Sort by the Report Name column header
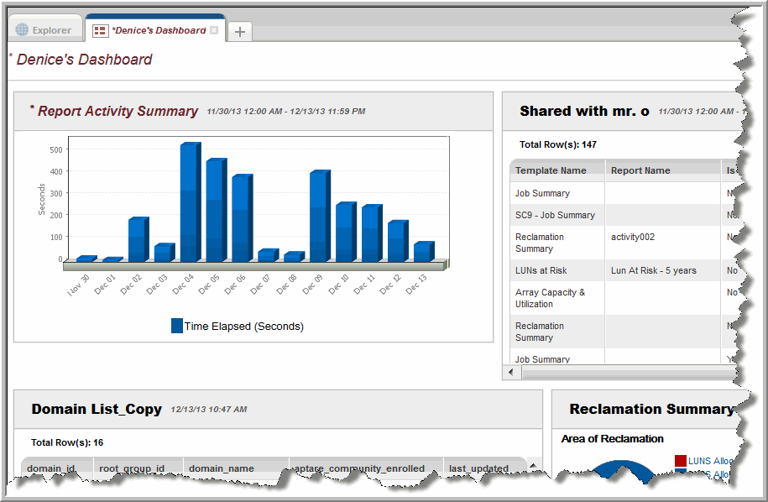 click(x=640, y=170)
